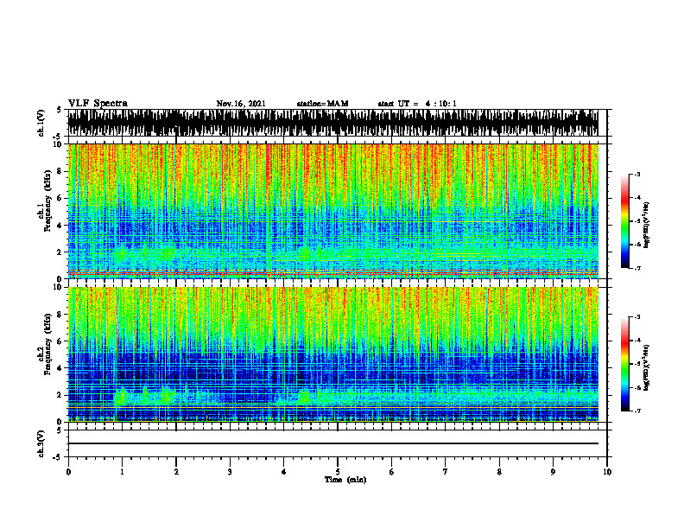
Task: Click time axis tick label '10'
Action: click(607, 472)
